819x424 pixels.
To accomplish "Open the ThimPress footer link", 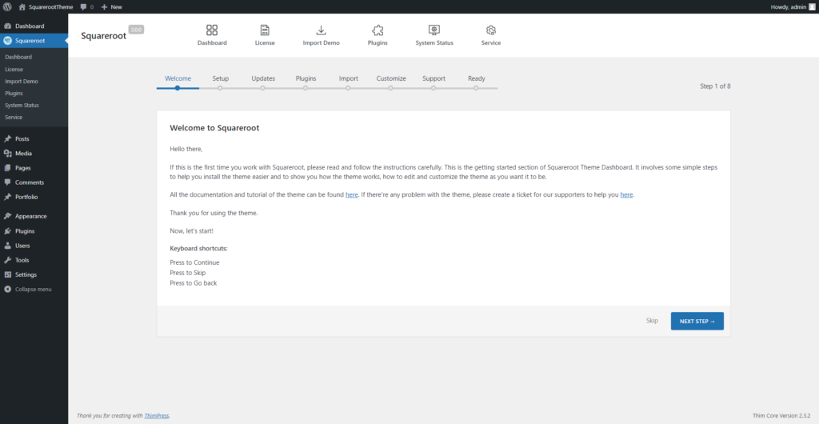I will [x=157, y=416].
